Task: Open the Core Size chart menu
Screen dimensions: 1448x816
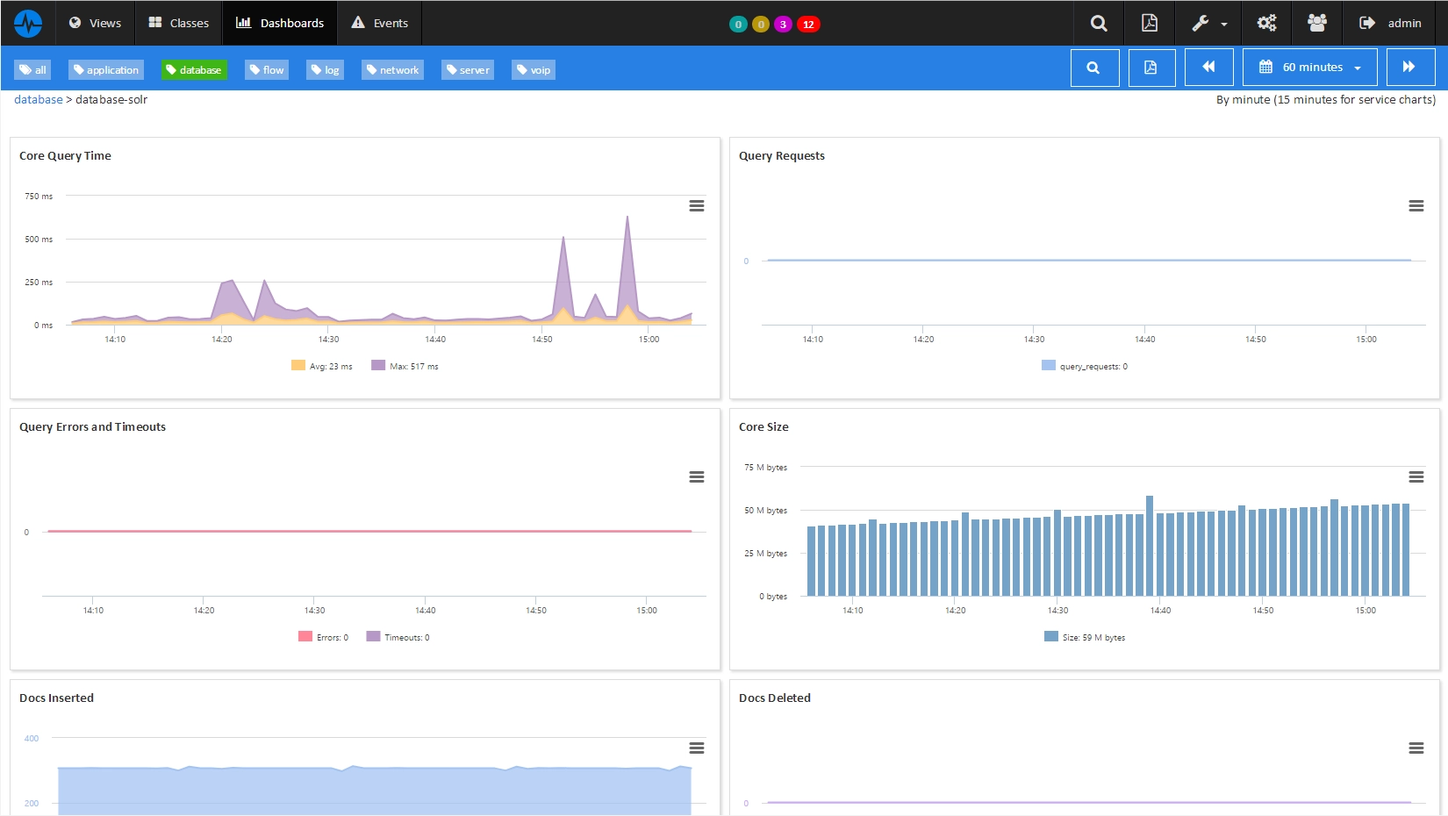Action: coord(1416,477)
